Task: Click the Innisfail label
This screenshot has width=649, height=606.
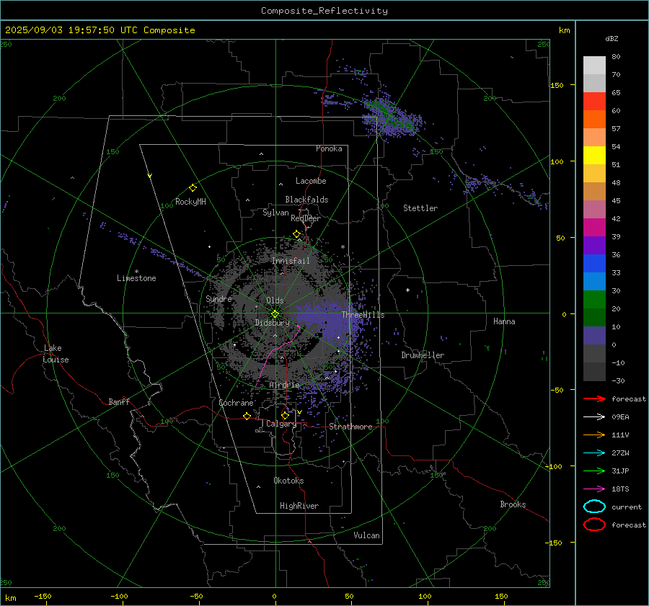Action: click(291, 261)
